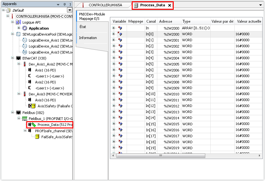Click the EtherCAT (X30) device icon
The width and height of the screenshot is (265, 181).
coord(18,58)
